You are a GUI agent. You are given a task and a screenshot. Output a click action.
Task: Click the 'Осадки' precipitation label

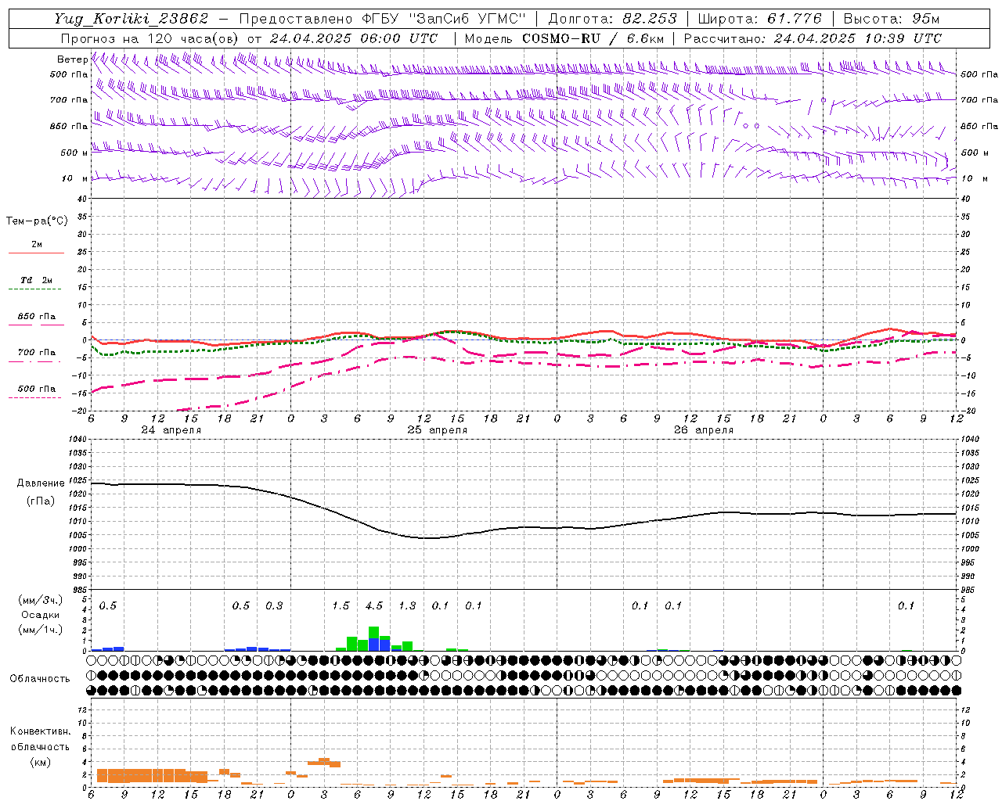tap(41, 615)
